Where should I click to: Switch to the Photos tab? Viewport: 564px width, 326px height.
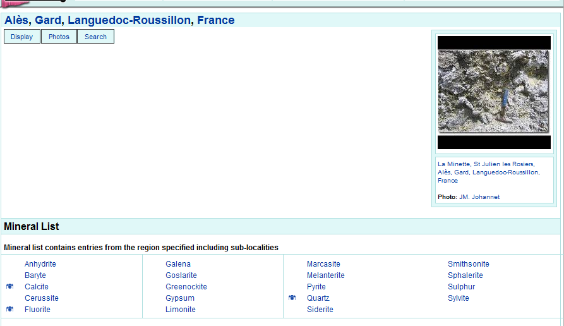point(59,37)
